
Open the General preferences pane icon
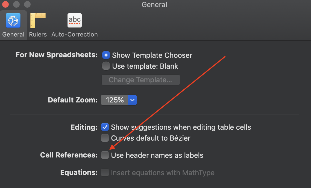click(13, 21)
